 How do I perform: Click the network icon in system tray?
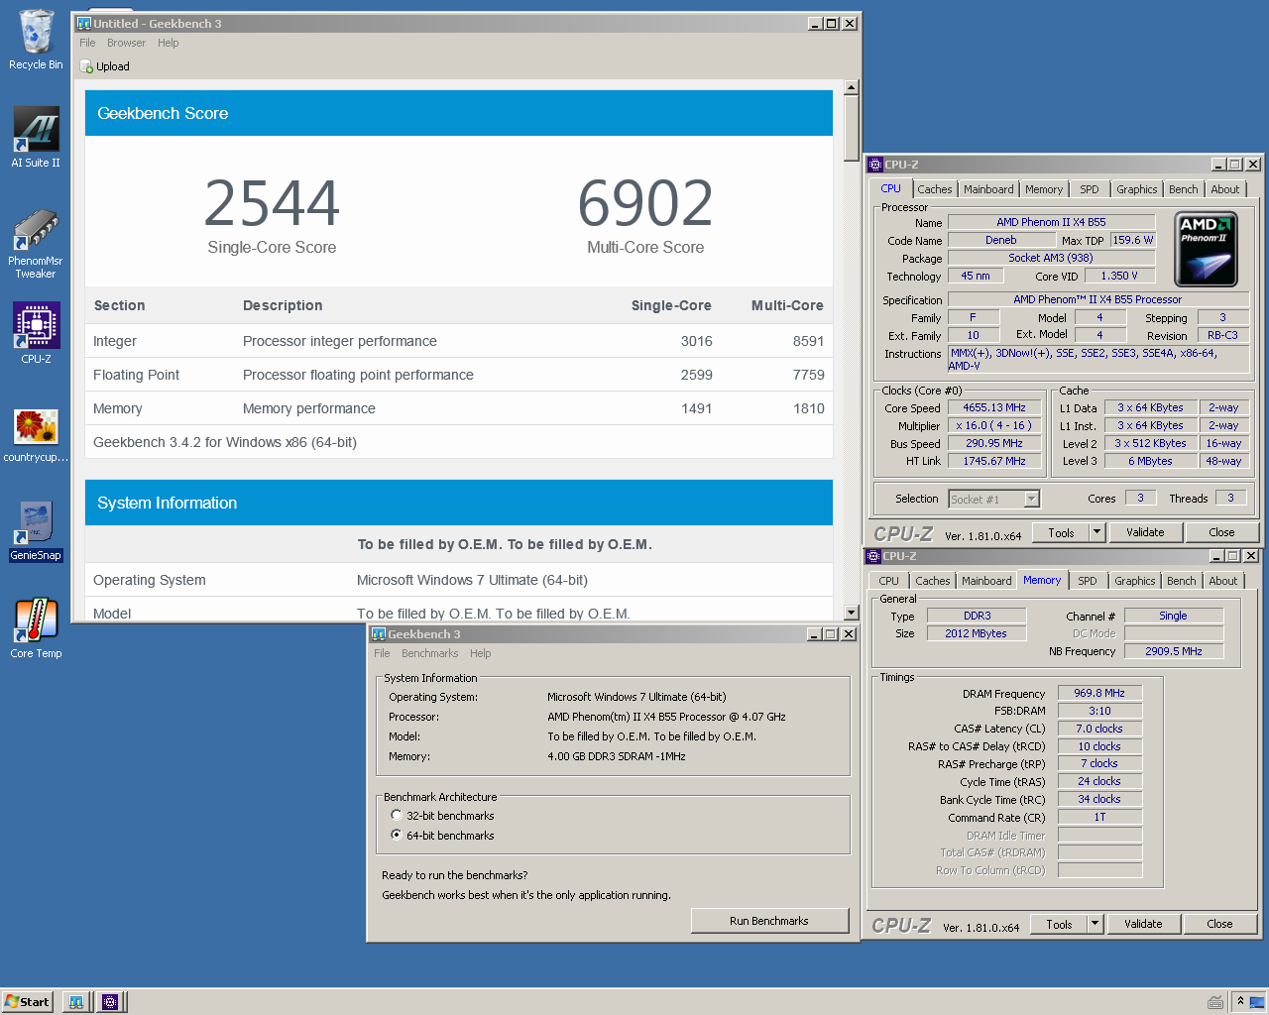pyautogui.click(x=1257, y=1001)
